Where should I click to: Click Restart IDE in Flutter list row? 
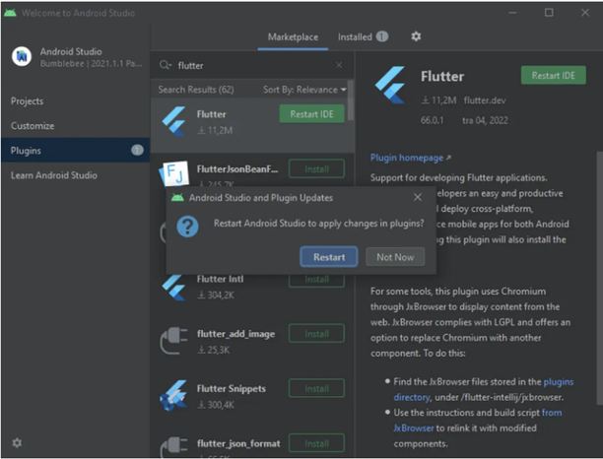point(312,114)
